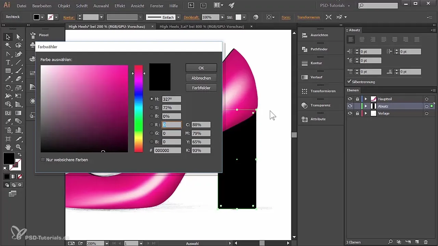The height and width of the screenshot is (246, 438).
Task: Click the hue spectrum slider bar
Action: (x=138, y=109)
